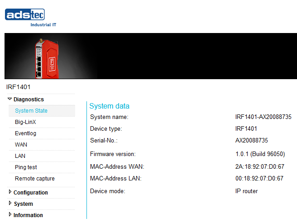This screenshot has width=297, height=223.
Task: Expand the Configuration section arrow
Action: (10, 192)
